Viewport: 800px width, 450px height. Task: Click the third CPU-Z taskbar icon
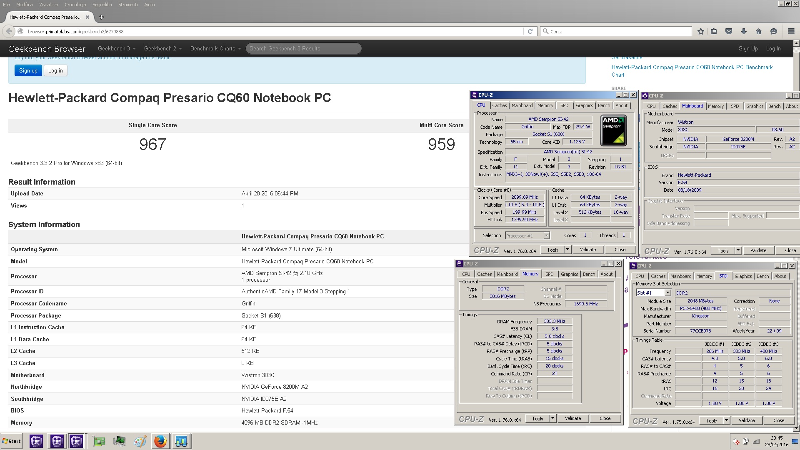coord(76,441)
